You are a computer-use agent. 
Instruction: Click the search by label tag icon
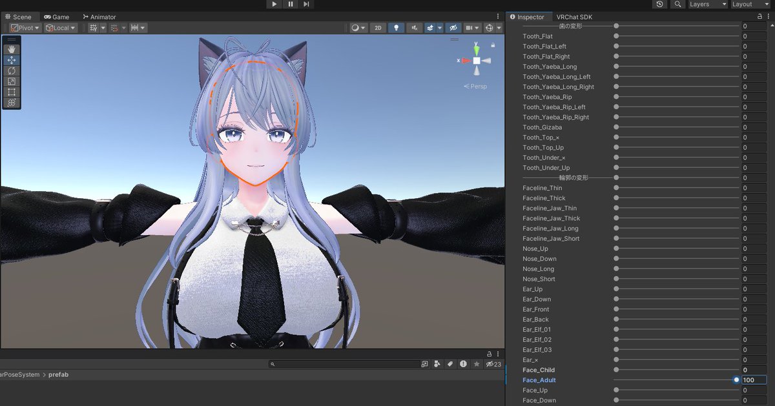coord(450,364)
